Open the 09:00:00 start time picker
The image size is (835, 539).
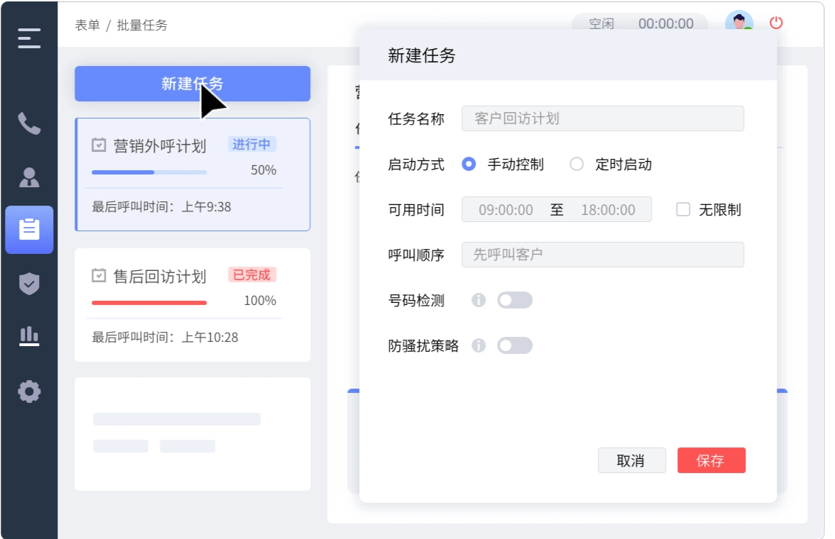tap(506, 210)
